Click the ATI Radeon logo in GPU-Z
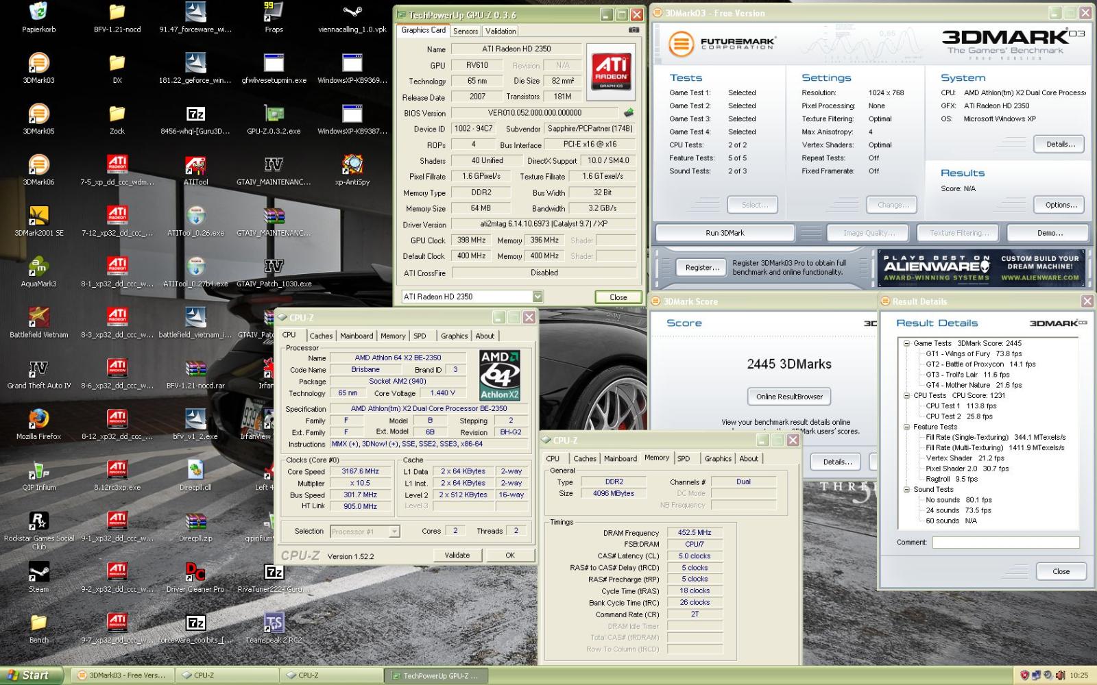 [x=611, y=73]
